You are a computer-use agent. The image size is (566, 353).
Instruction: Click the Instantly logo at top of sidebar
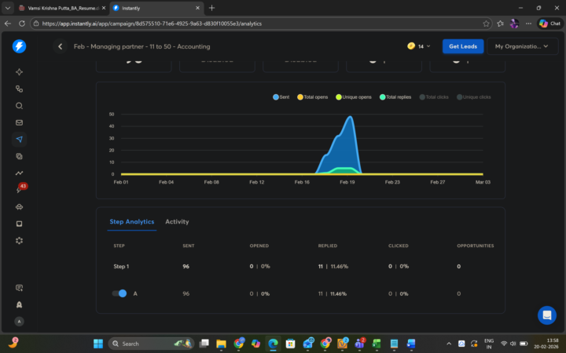pos(19,46)
